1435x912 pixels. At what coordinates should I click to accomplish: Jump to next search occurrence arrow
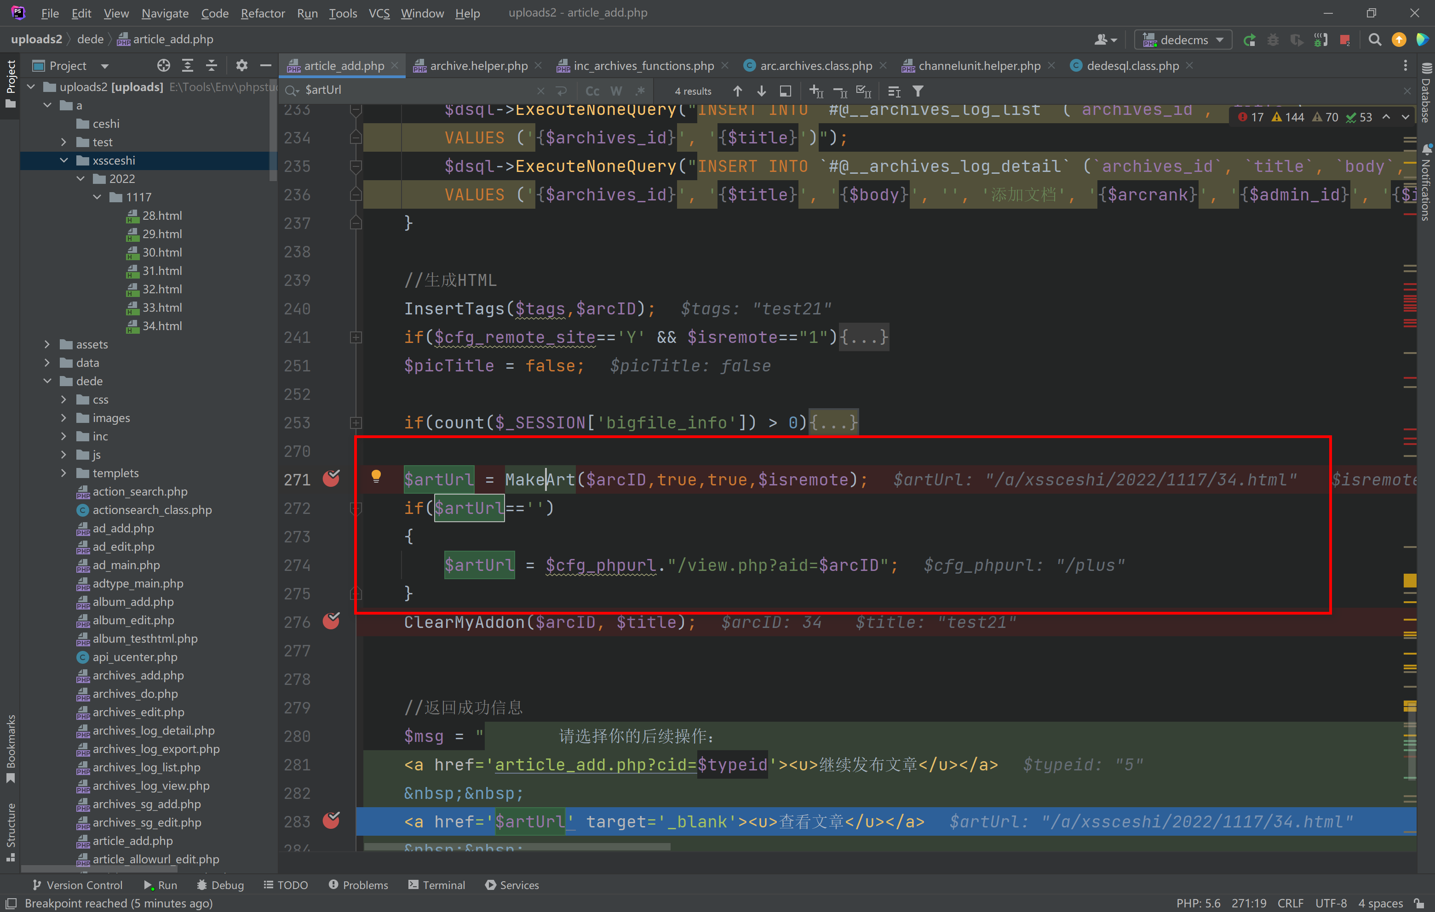click(x=761, y=91)
